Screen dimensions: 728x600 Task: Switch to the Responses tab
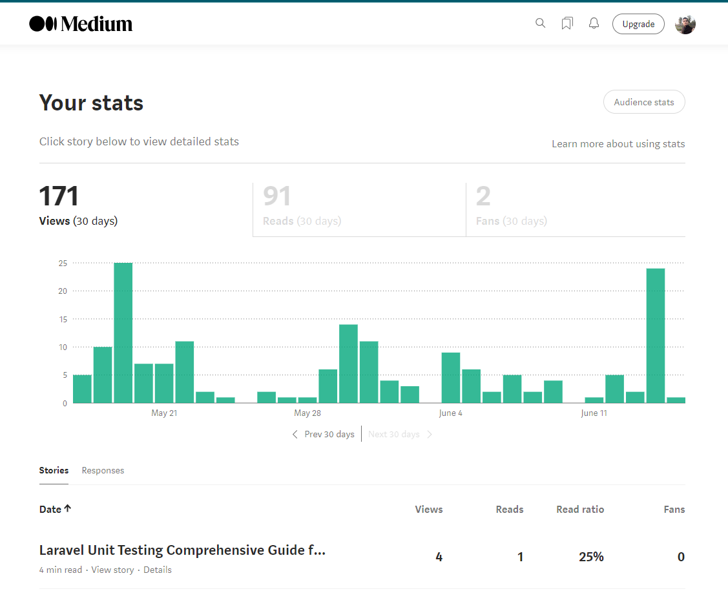(x=103, y=470)
